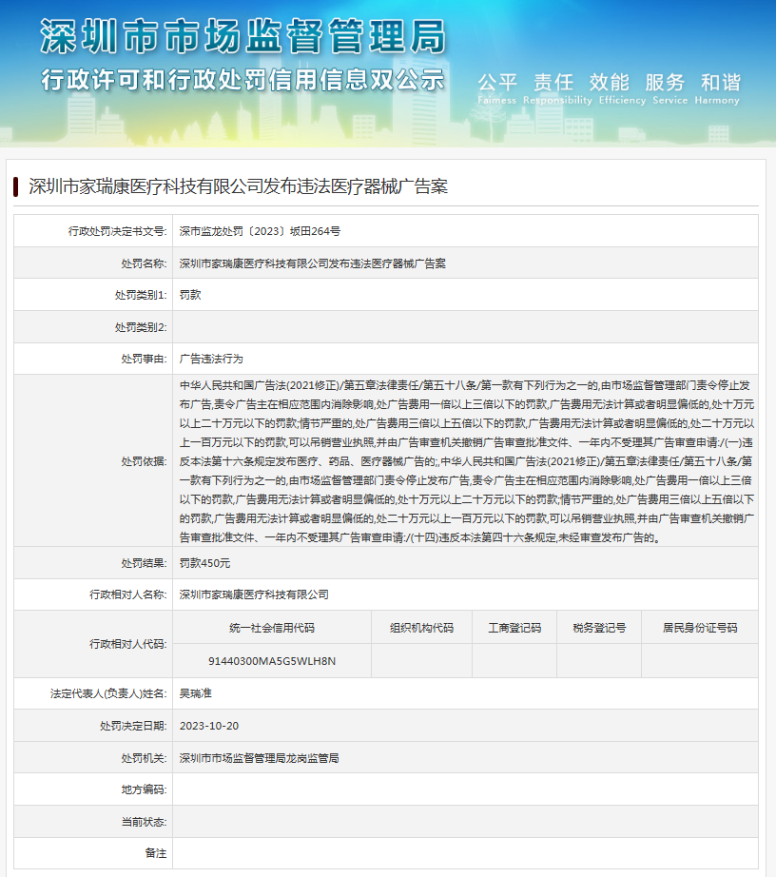Click the 处罚名称 label
The height and width of the screenshot is (877, 776).
pos(144,263)
